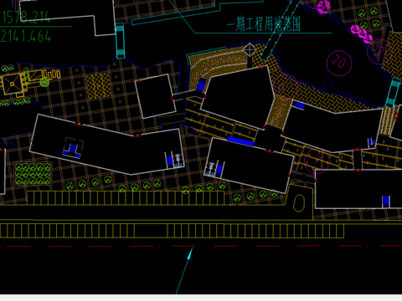Click the cyan arrowhead above the bottom edge
Screen dimensions: 402x301
tap(190, 254)
